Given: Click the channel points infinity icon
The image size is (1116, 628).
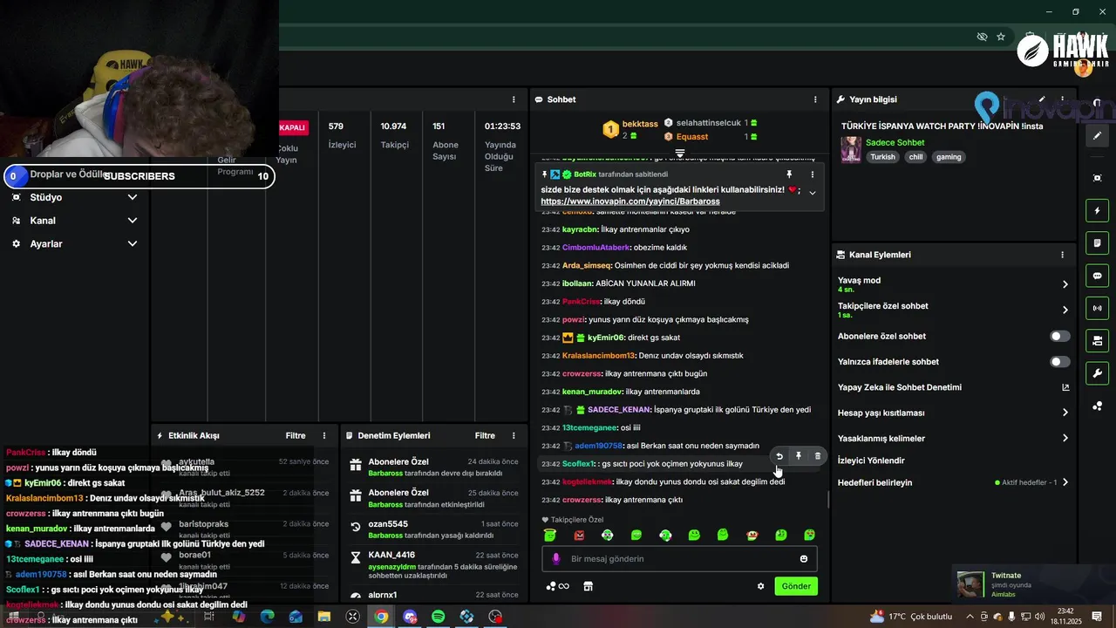Looking at the screenshot, I should point(558,586).
